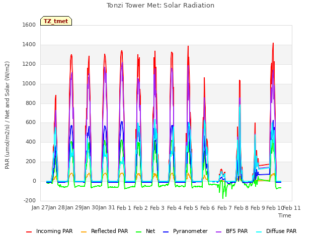Click the Feb 2 x-axis date label
Viewport: 322px width, 241px height.
[x=140, y=208]
